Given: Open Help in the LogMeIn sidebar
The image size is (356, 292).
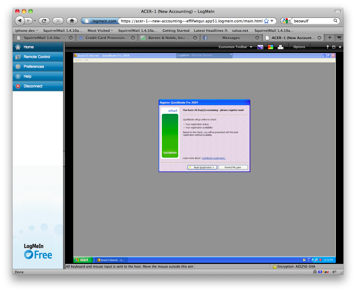Looking at the screenshot, I should 38,76.
